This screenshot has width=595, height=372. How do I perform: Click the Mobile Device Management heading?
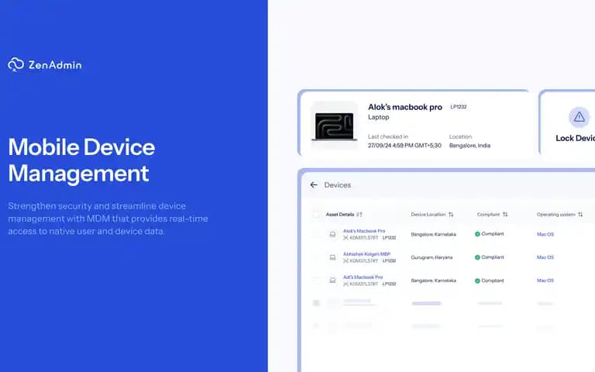coord(81,160)
